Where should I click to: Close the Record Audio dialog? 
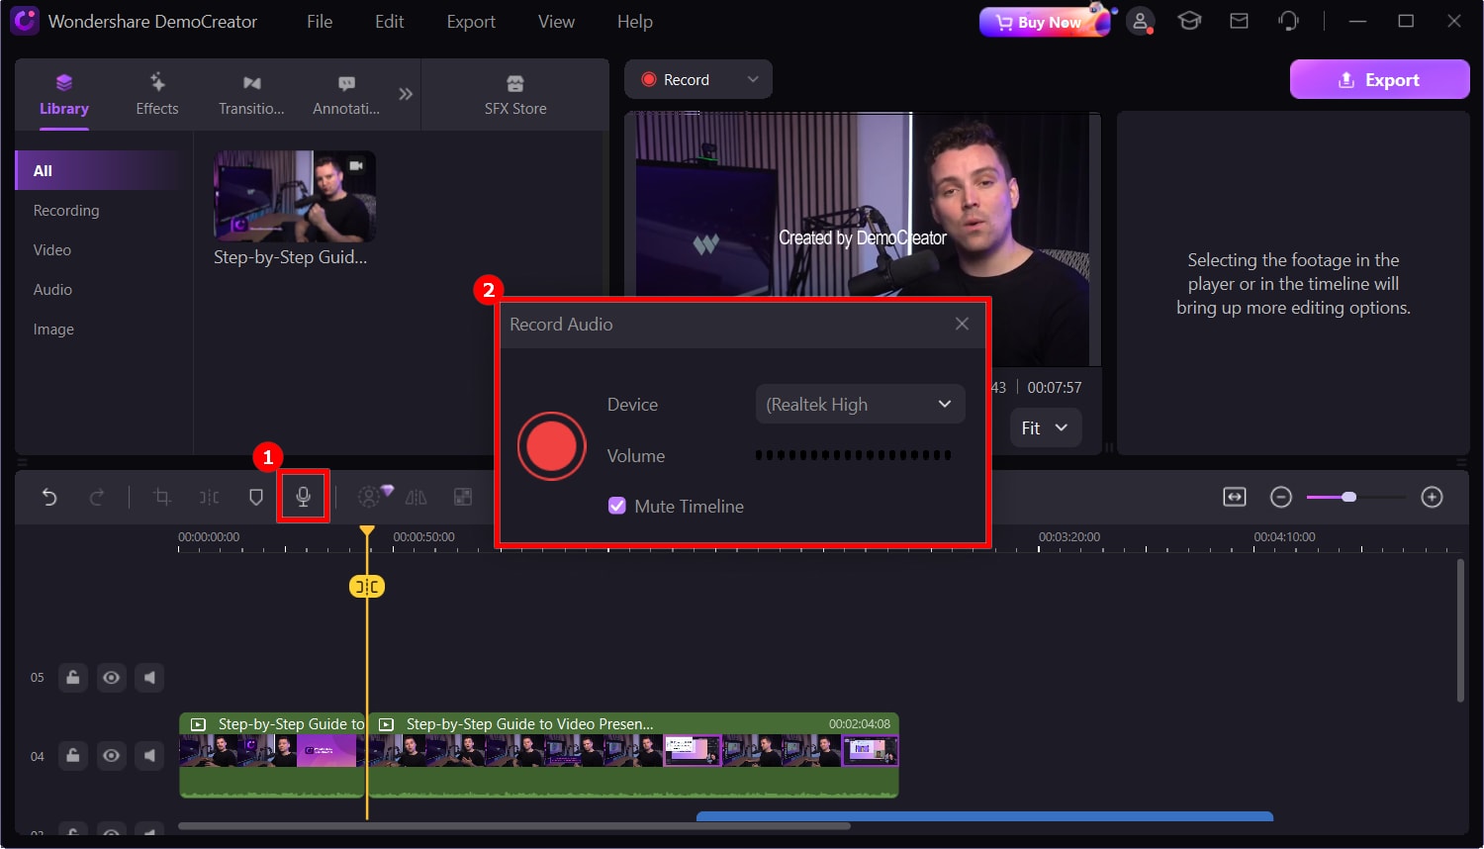(x=962, y=324)
